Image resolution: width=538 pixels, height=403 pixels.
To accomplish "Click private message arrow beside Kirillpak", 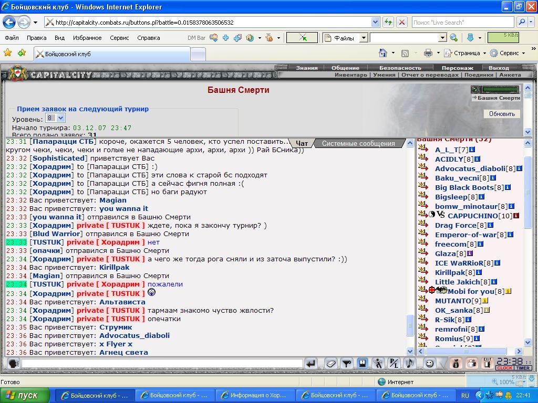I will coord(423,272).
